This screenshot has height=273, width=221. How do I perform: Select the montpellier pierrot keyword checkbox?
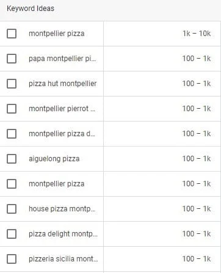click(12, 109)
